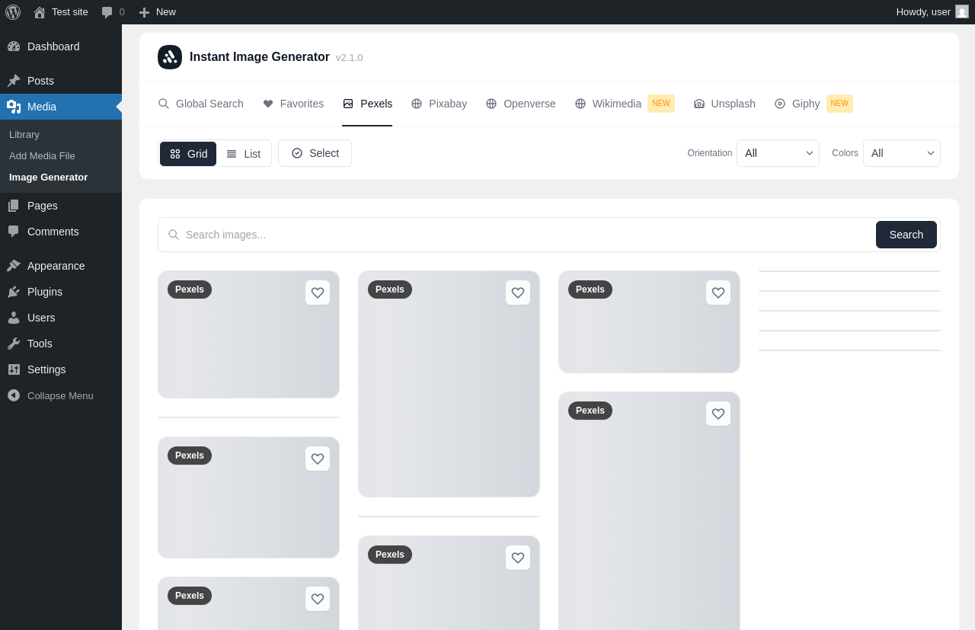The image size is (975, 630).
Task: Click the Instant Image Generator logo
Action: tap(170, 57)
